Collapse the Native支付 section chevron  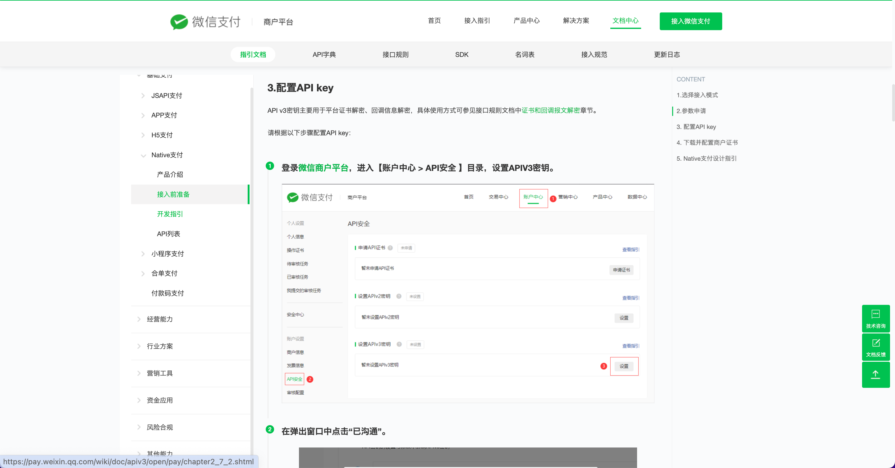(x=143, y=155)
